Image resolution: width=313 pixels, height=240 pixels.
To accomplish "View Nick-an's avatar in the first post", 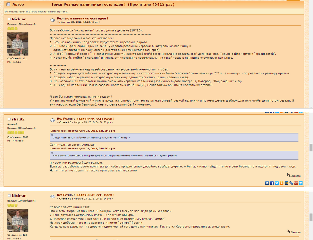I will point(18,44).
